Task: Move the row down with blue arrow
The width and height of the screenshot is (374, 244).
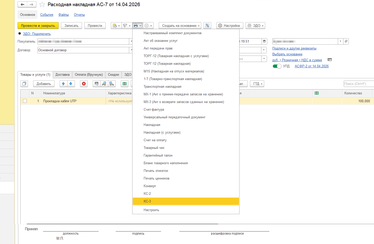Action: (x=71, y=84)
